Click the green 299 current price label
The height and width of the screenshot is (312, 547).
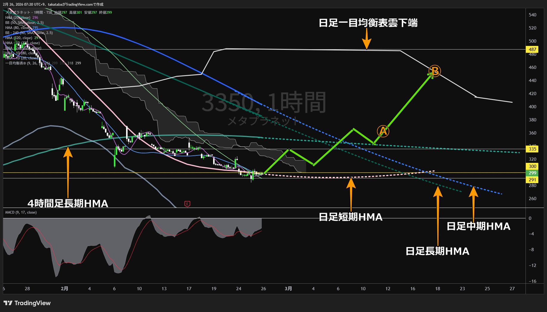coord(532,173)
